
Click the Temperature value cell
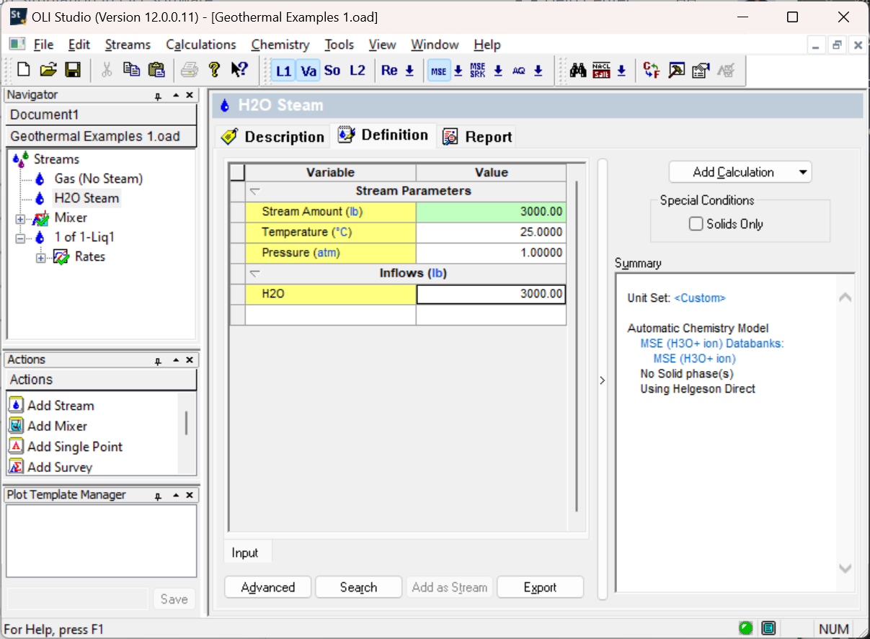tap(491, 232)
